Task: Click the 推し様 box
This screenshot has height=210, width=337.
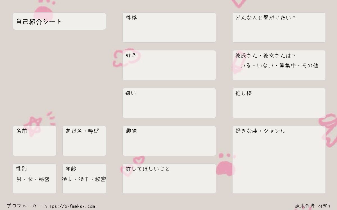Action: 279,103
